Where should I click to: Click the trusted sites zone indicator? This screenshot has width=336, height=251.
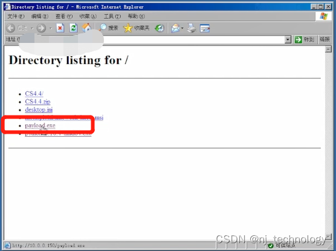(x=282, y=246)
